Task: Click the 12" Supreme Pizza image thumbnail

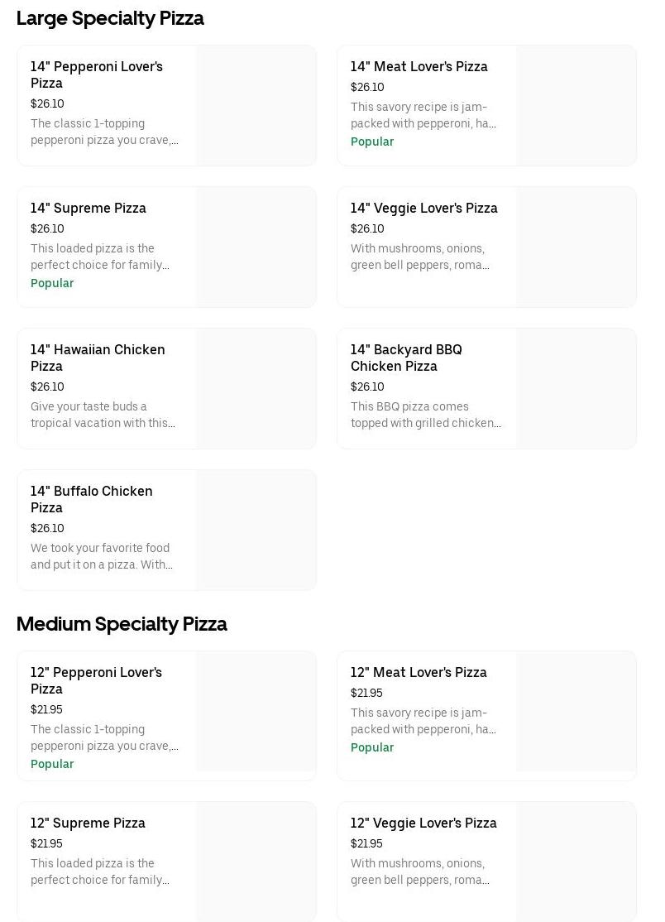Action: tap(256, 861)
